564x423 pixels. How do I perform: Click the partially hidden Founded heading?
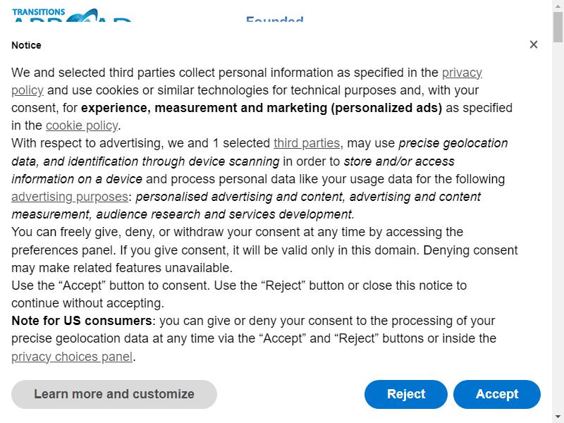point(275,19)
